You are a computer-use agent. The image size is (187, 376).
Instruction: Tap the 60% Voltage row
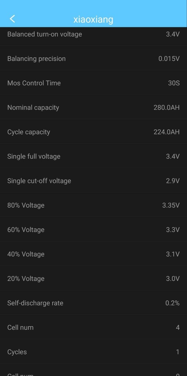[x=93, y=230]
